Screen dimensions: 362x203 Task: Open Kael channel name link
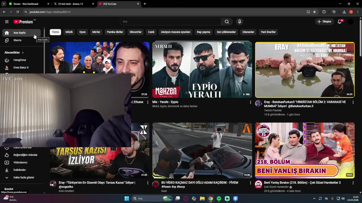[x=164, y=191]
